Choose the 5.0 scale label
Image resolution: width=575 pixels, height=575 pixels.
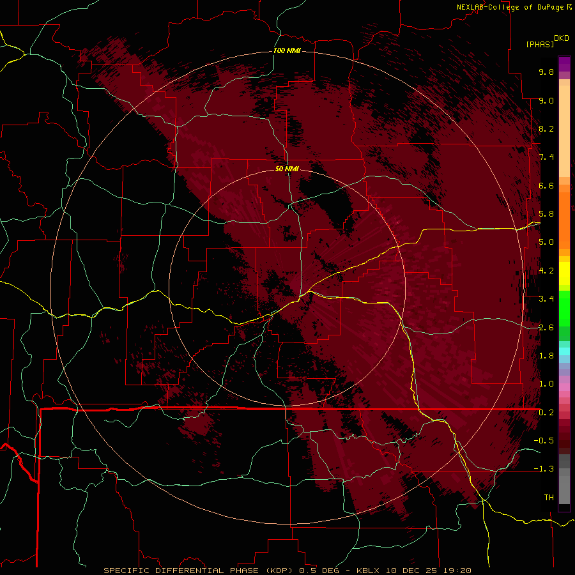(x=546, y=242)
